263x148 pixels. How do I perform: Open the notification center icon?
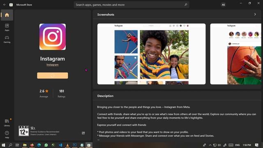[x=256, y=145]
